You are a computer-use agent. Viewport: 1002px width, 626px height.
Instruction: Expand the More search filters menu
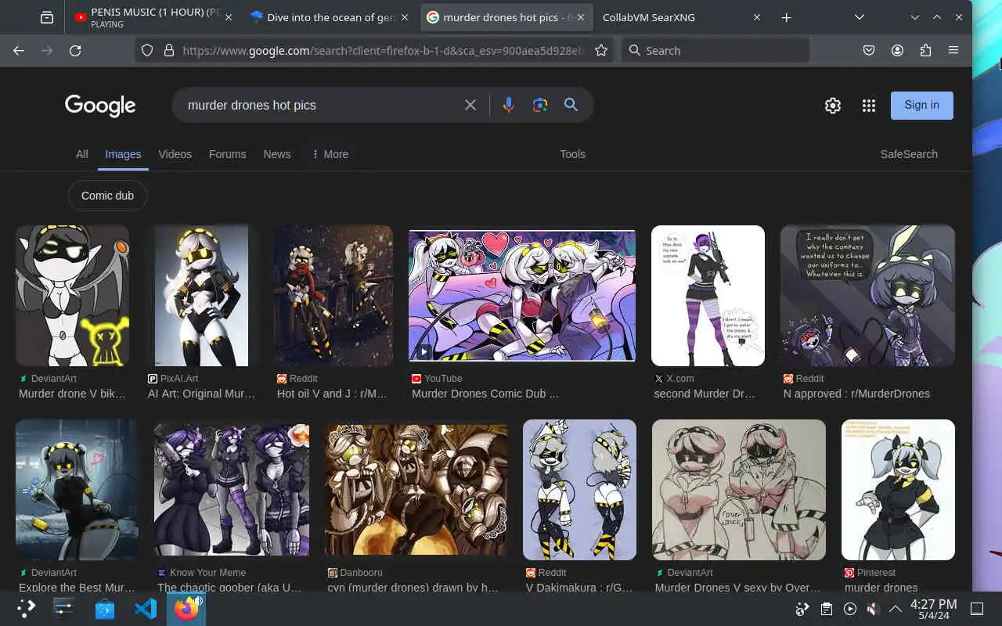click(x=330, y=154)
